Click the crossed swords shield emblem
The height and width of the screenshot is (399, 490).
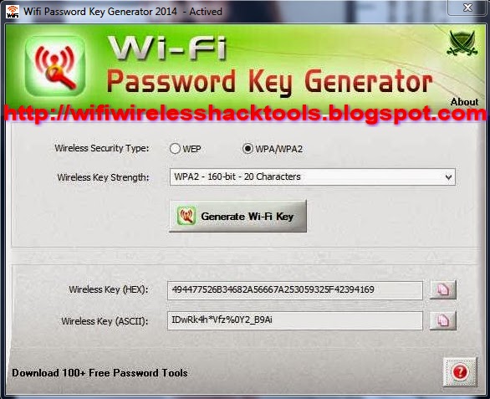(462, 43)
